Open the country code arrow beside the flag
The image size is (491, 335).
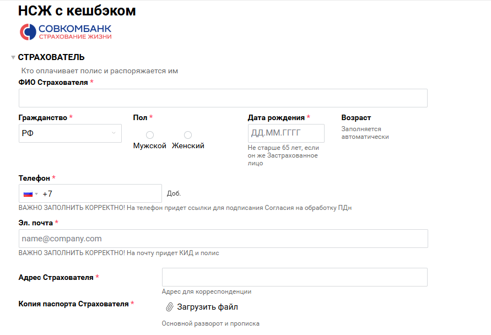(36, 194)
